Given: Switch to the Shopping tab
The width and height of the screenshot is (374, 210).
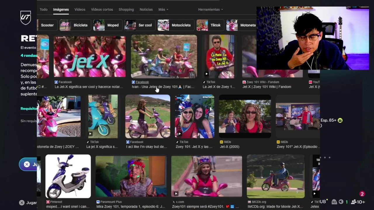Looking at the screenshot, I should [x=126, y=10].
